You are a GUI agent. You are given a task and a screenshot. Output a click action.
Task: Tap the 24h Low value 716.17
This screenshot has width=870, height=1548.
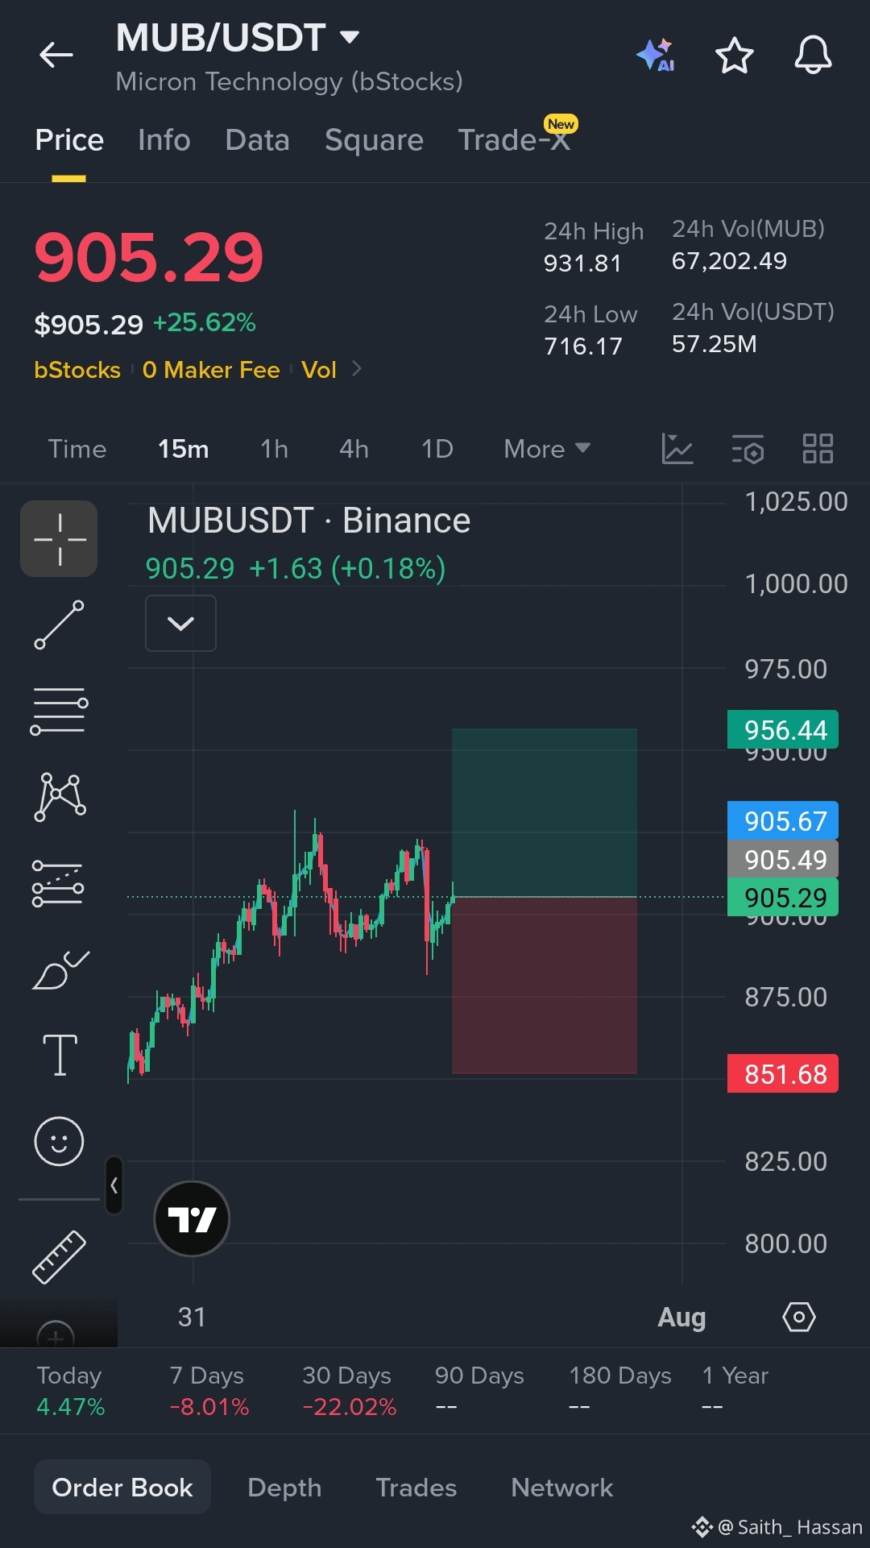(583, 347)
